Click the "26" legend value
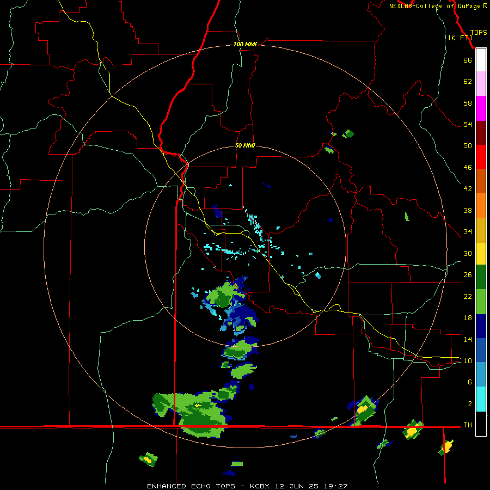Image resolution: width=490 pixels, height=490 pixels. [468, 275]
